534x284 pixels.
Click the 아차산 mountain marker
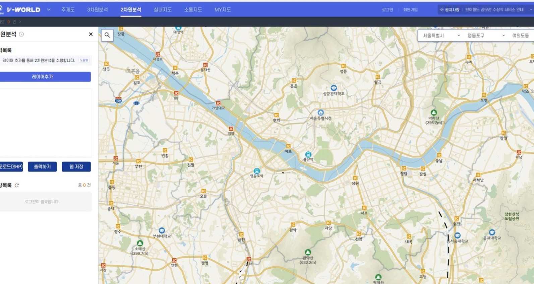(x=434, y=113)
